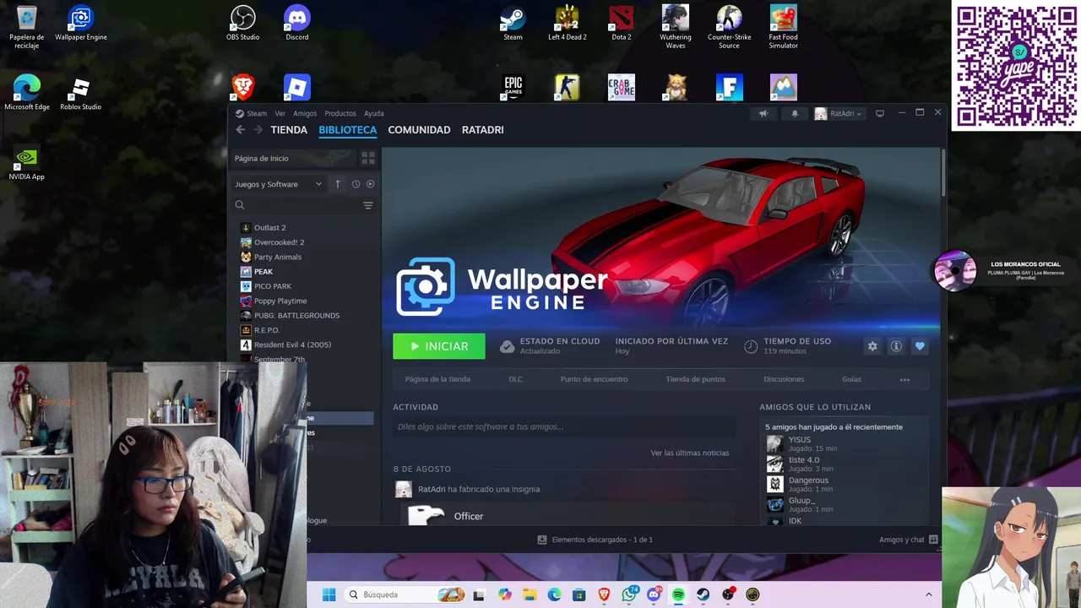The height and width of the screenshot is (608, 1081).
Task: Filter library by recent activity clock icon
Action: click(x=356, y=184)
